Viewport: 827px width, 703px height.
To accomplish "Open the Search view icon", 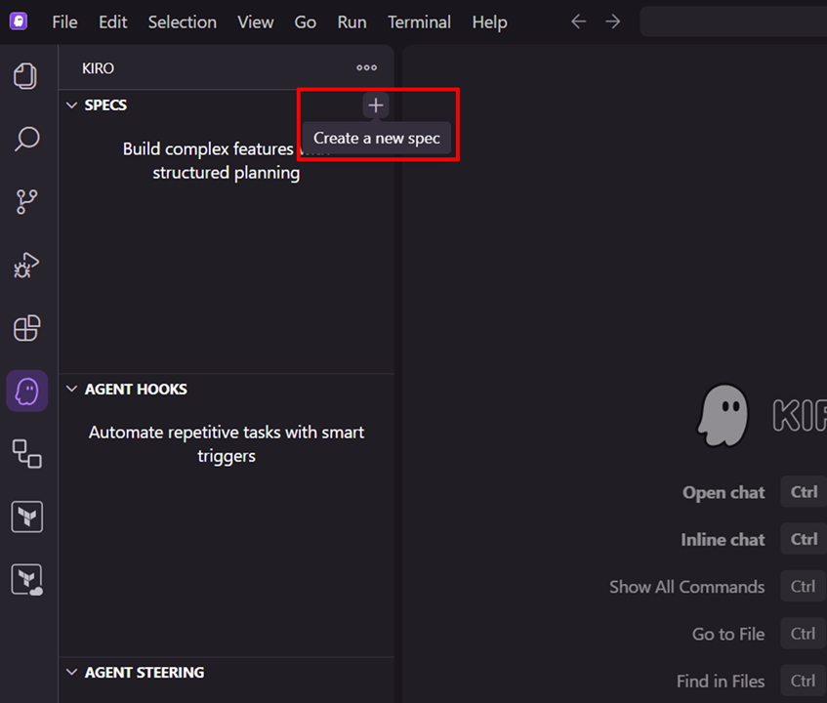I will 26,140.
